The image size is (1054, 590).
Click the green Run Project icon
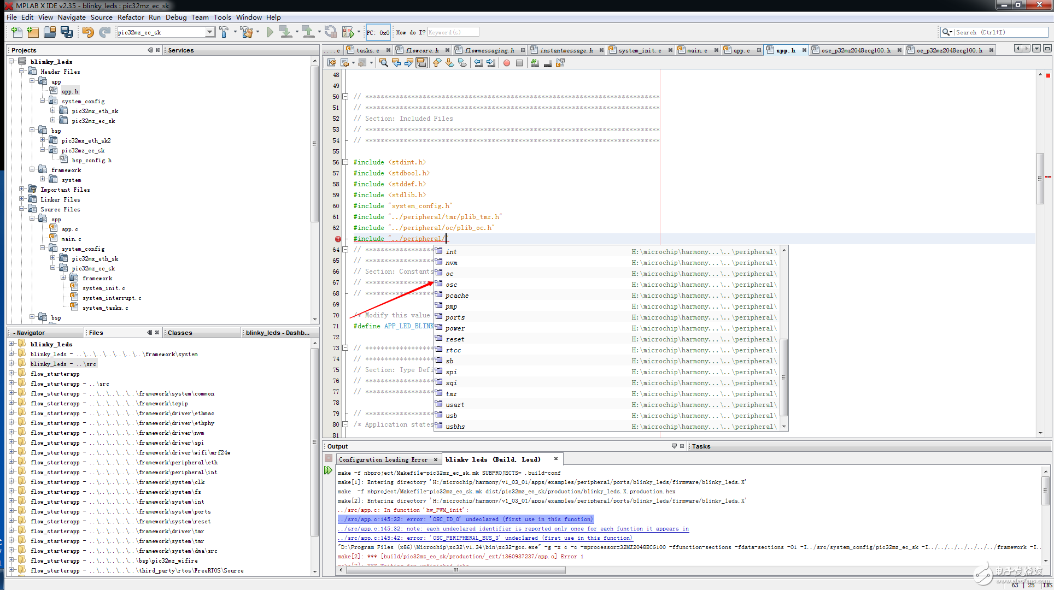pyautogui.click(x=270, y=32)
